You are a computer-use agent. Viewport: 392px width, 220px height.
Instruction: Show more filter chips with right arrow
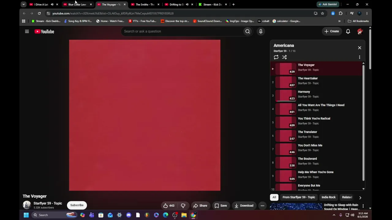[x=360, y=198]
